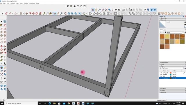Image resolution: width=186 pixels, height=105 pixels.
Task: Open the Camera menu
Action: tap(12, 3)
